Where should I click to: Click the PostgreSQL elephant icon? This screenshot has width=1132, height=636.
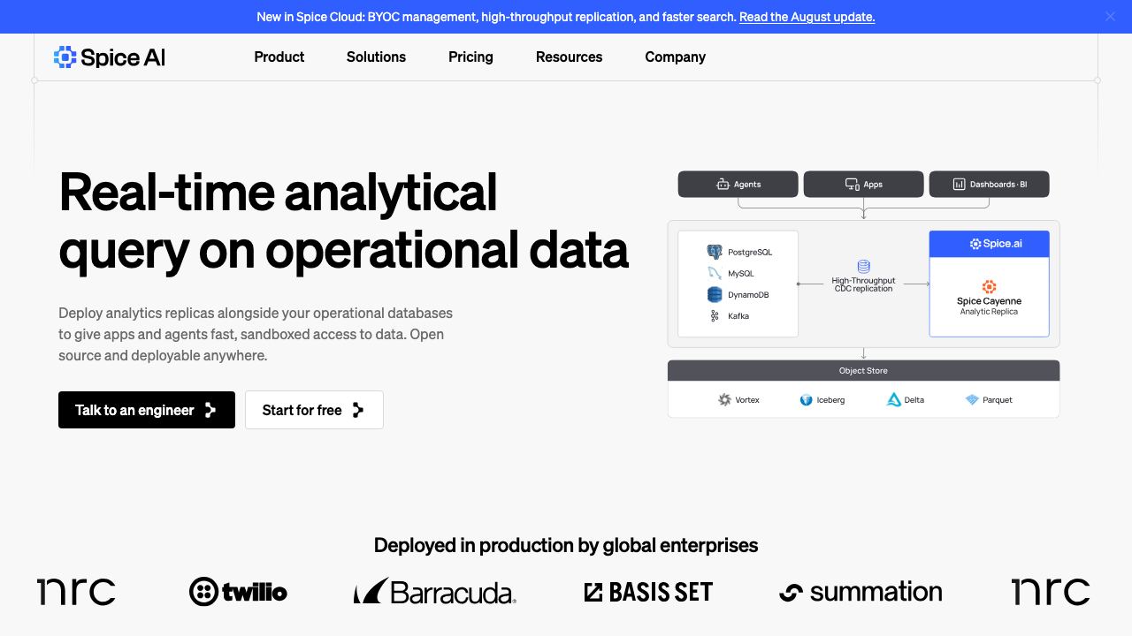715,252
